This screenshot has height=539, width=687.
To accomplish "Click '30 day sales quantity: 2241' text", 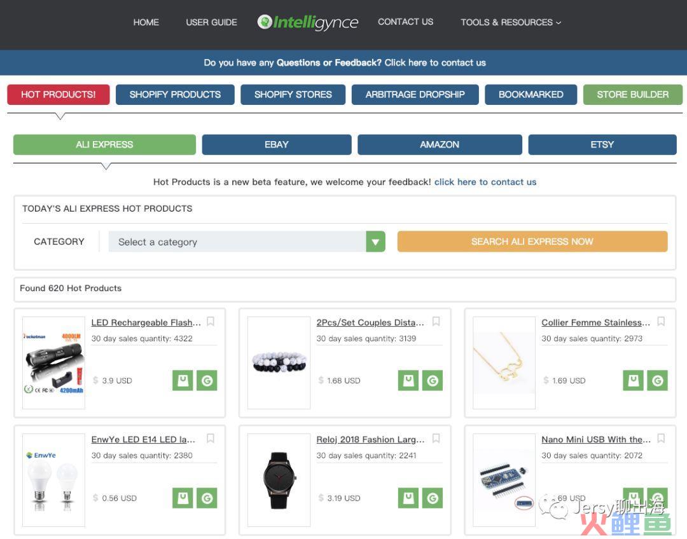I will [366, 455].
